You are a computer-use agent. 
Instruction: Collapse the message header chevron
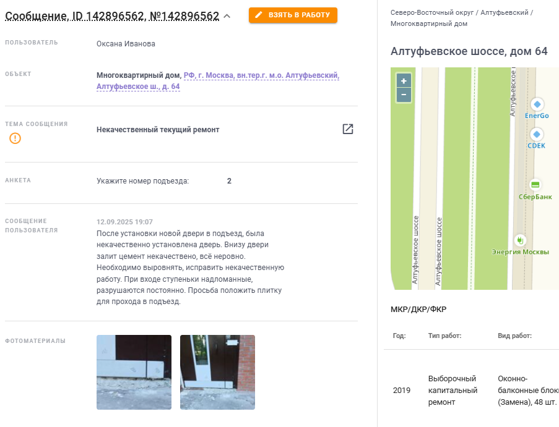coord(227,16)
